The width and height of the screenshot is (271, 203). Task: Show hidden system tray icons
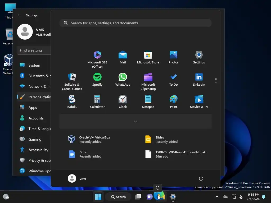(x=217, y=197)
